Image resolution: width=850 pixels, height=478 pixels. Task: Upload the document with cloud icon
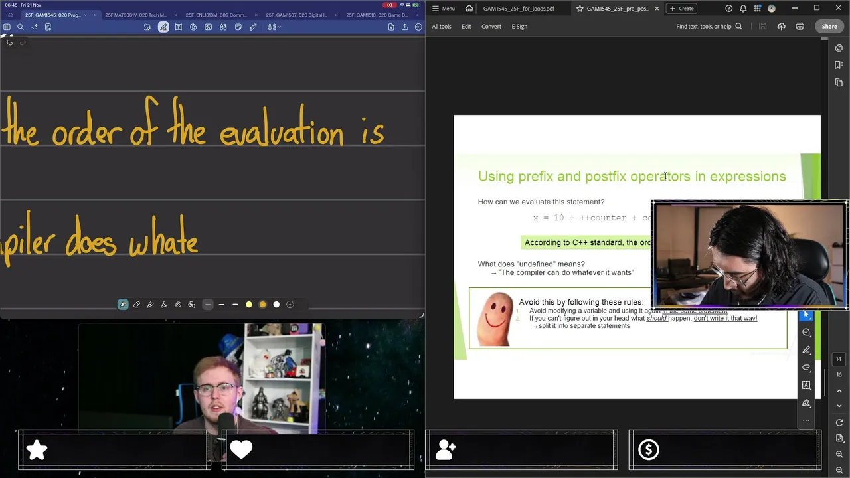pos(781,27)
